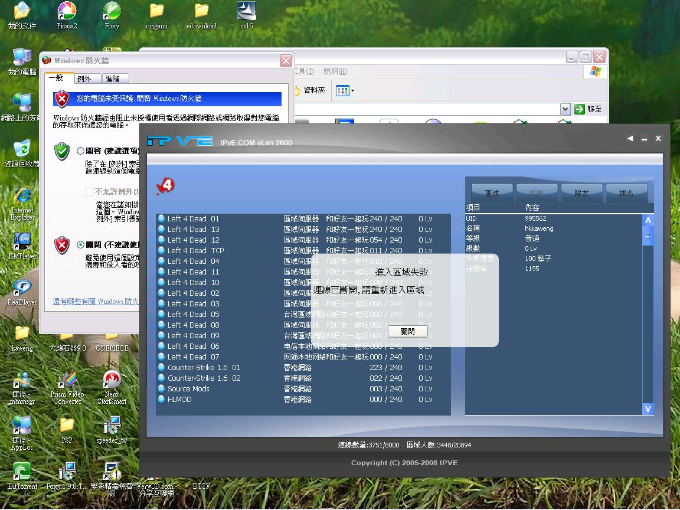This screenshot has height=510, width=680.
Task: Switch to the 例外 tab in the firewall dialog
Action: pyautogui.click(x=86, y=77)
